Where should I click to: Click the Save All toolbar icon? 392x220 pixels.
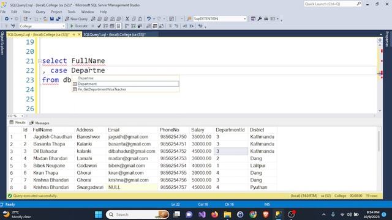(x=58, y=19)
